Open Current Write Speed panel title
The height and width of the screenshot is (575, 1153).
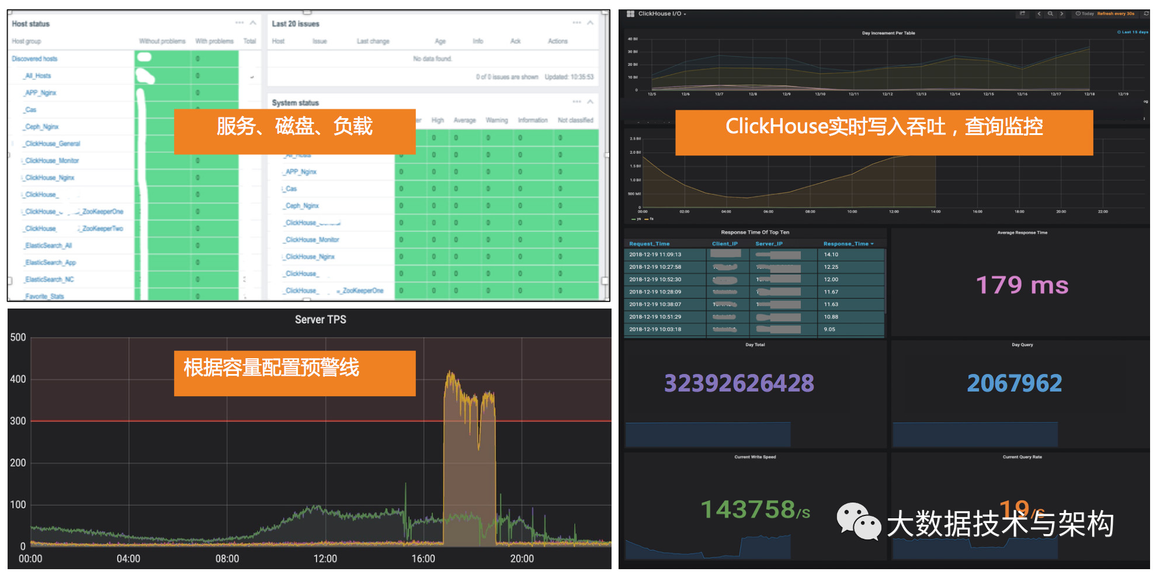755,457
